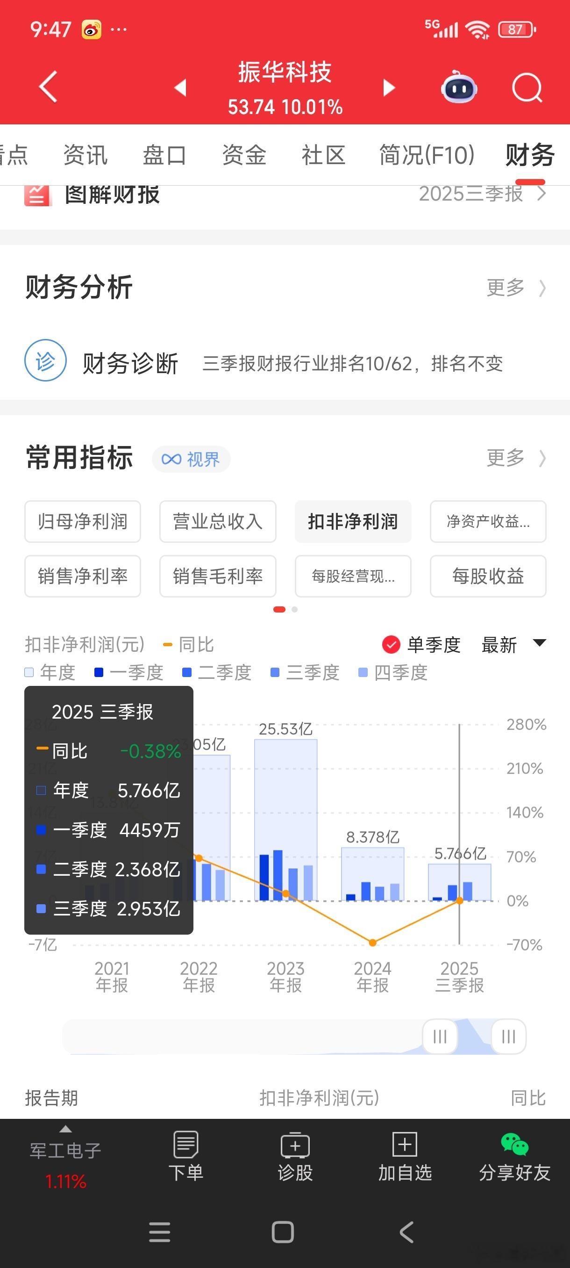Toggle the 单季度 checkbox

pos(391,644)
